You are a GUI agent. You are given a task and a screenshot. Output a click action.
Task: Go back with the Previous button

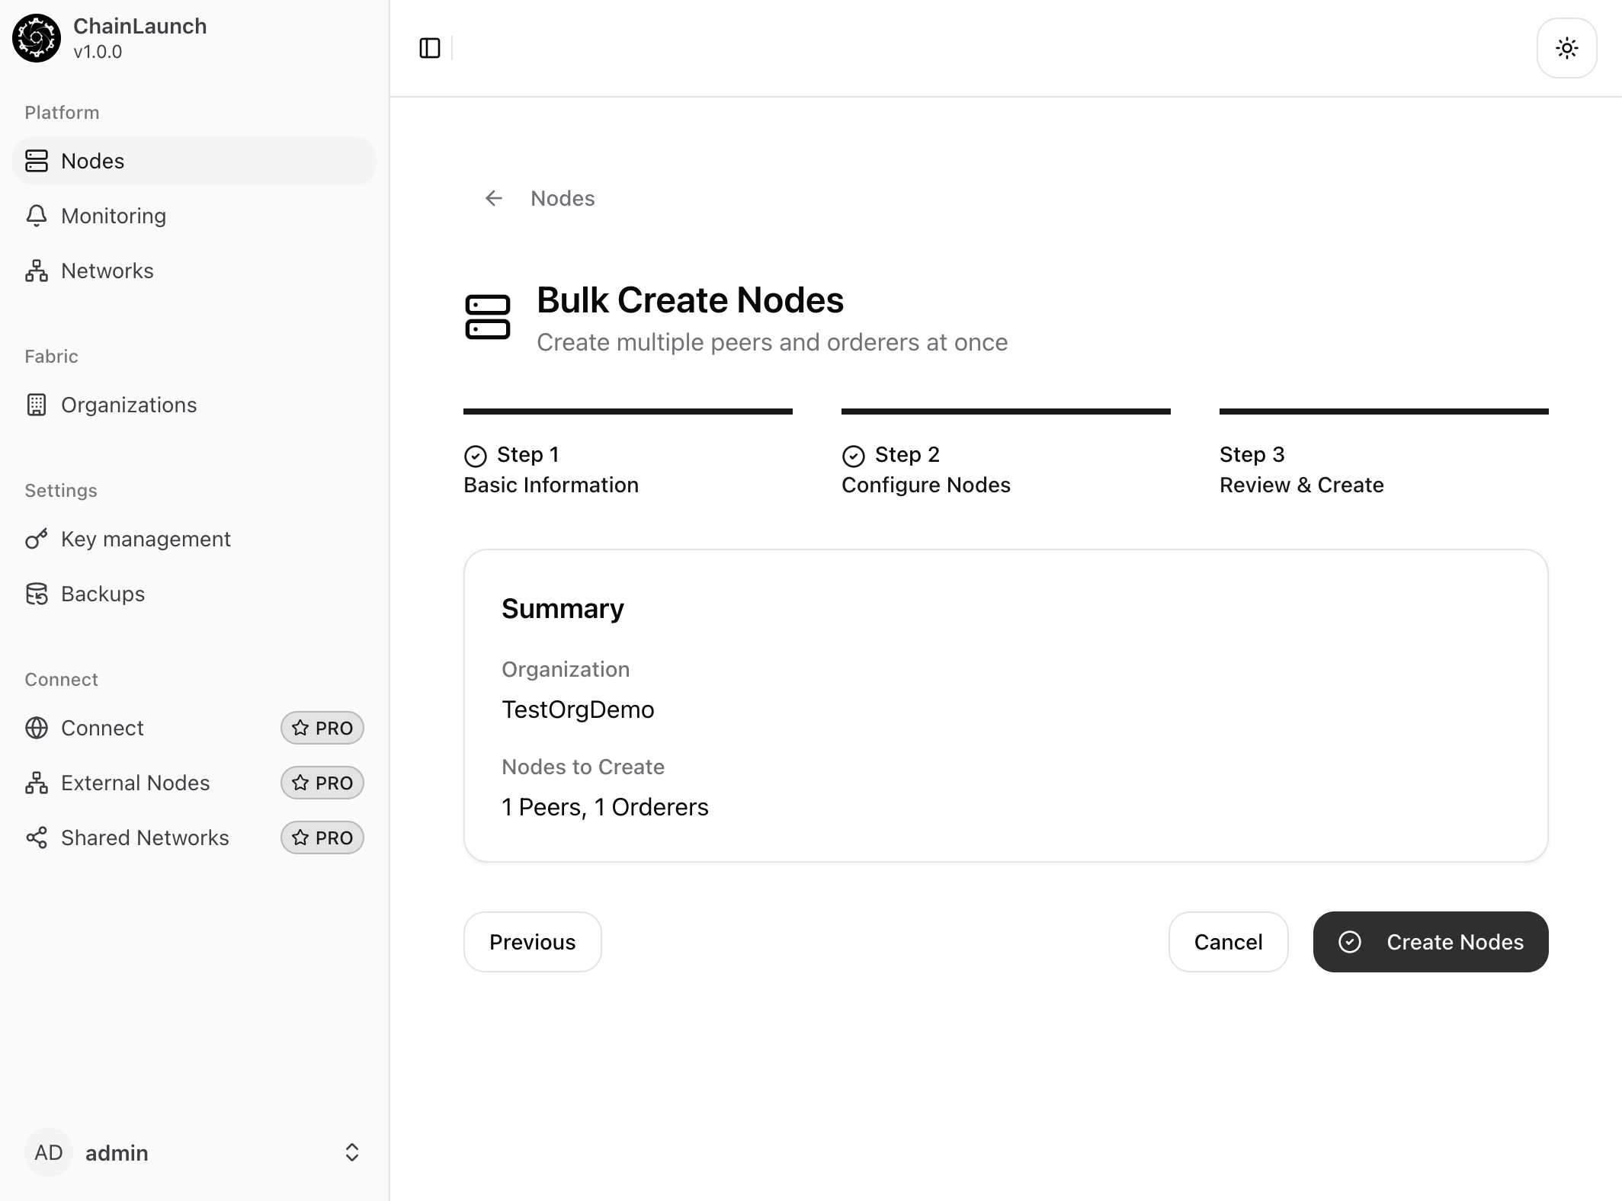532,942
